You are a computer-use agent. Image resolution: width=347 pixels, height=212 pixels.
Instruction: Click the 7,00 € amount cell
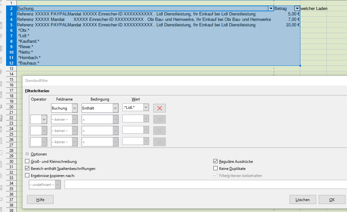tap(287, 20)
